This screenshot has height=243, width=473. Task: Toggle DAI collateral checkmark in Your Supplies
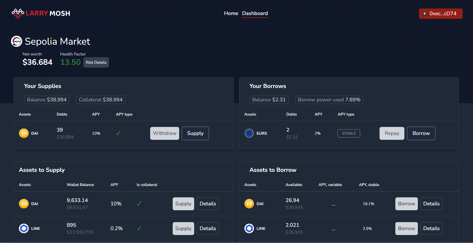118,133
